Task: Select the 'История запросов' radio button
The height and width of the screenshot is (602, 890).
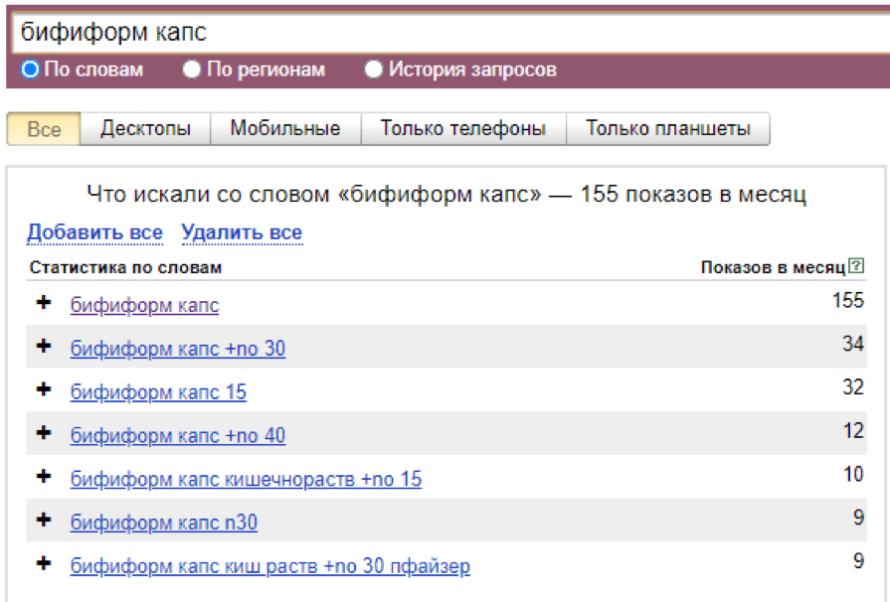Action: click(373, 70)
